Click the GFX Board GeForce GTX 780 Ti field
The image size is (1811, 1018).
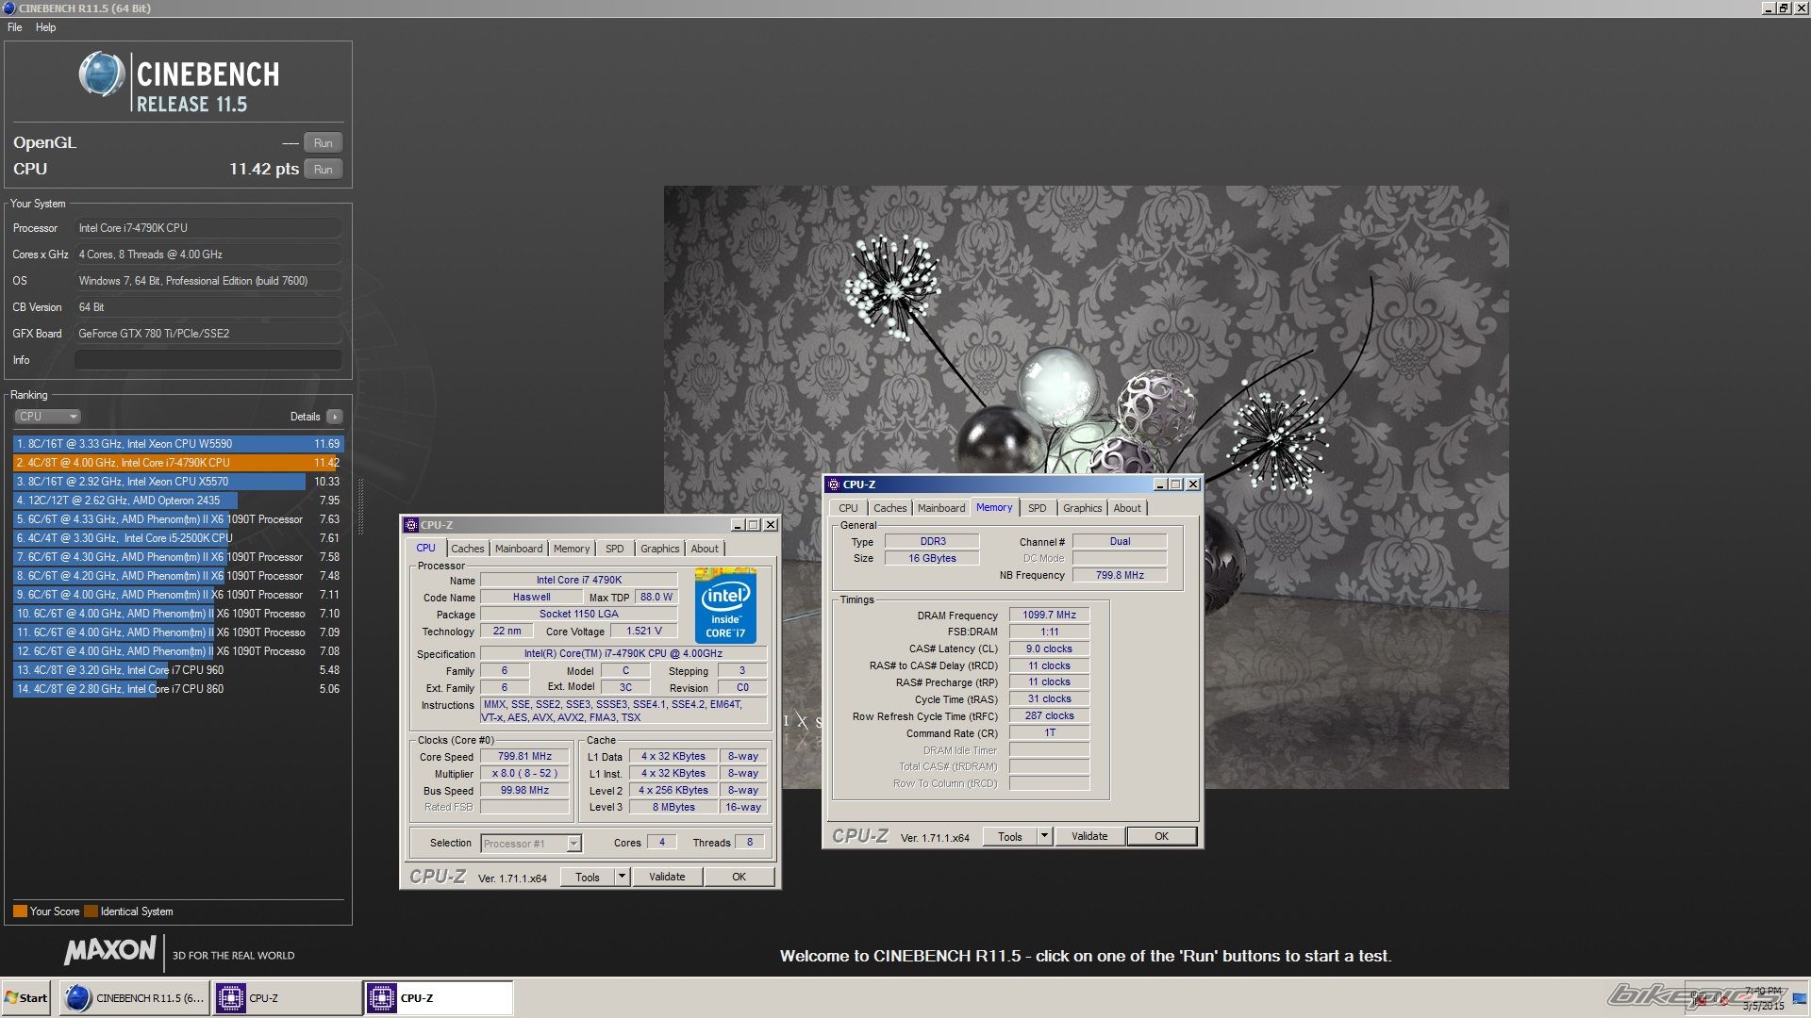coord(208,334)
